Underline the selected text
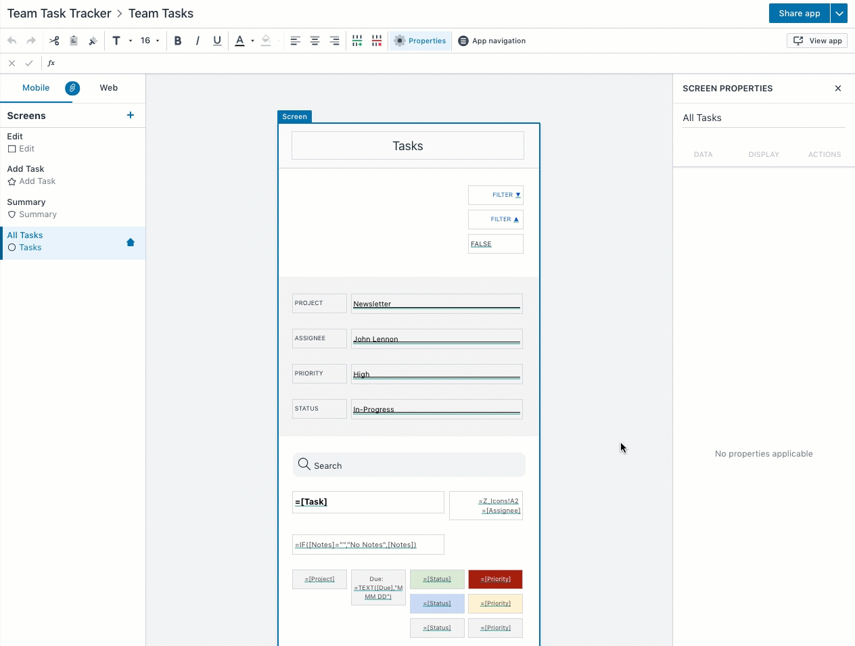The image size is (855, 646). pos(217,41)
